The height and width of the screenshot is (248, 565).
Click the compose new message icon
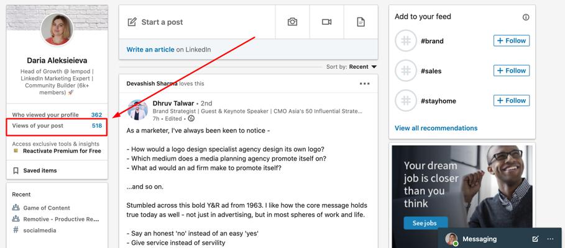coord(535,239)
